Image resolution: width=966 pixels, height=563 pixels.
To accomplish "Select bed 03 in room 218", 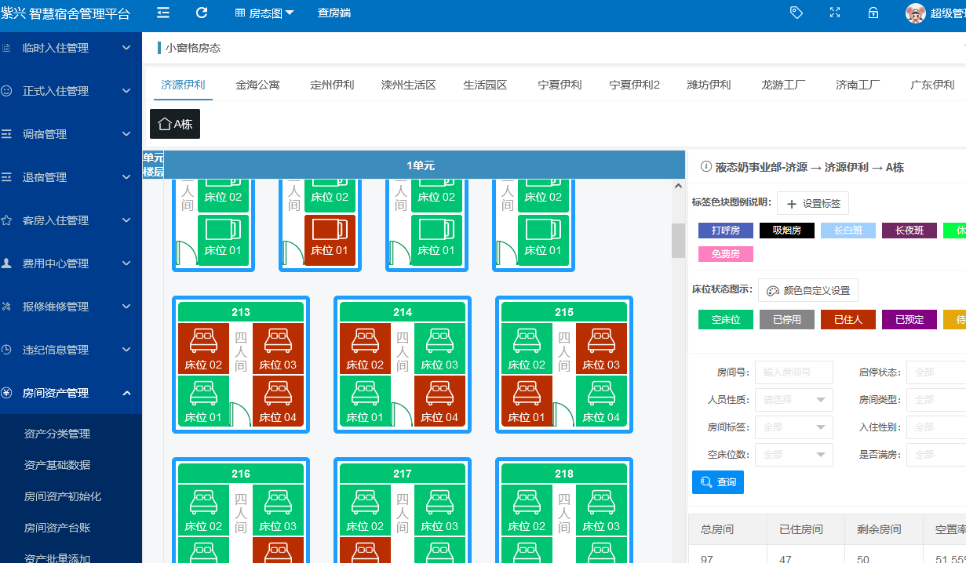I will coord(601,510).
